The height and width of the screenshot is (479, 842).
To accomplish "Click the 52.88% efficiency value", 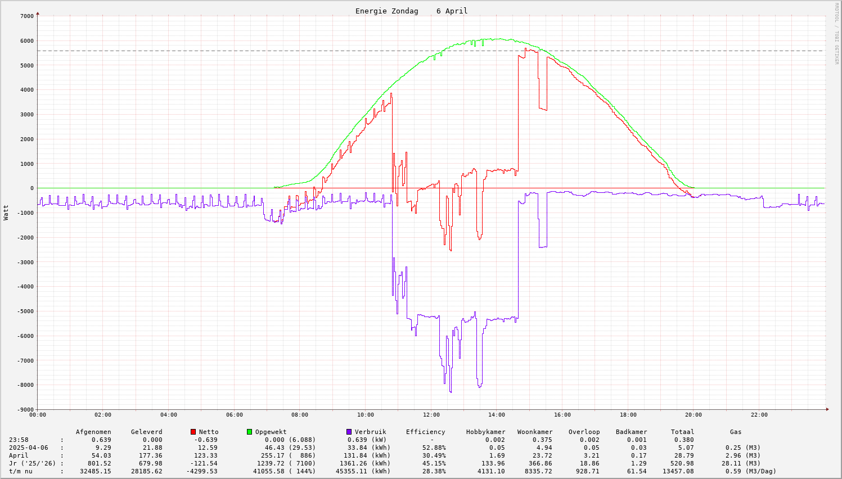I will tap(434, 448).
